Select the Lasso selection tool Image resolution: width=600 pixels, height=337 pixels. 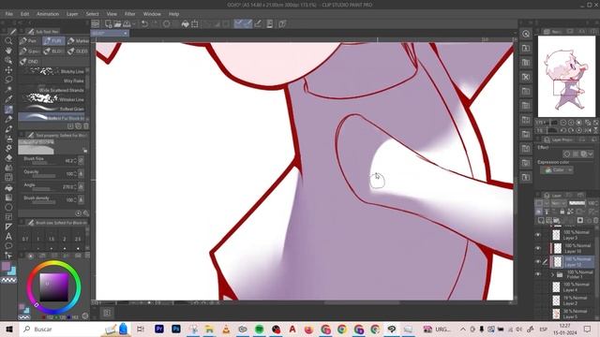8,80
